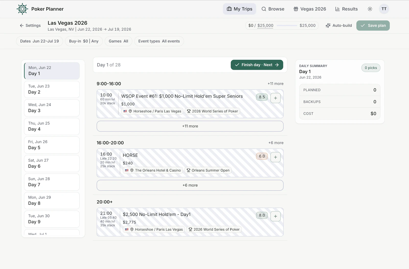The height and width of the screenshot is (269, 409).
Task: Select Tue, Jun 23 Day 2
Action: pos(52,89)
